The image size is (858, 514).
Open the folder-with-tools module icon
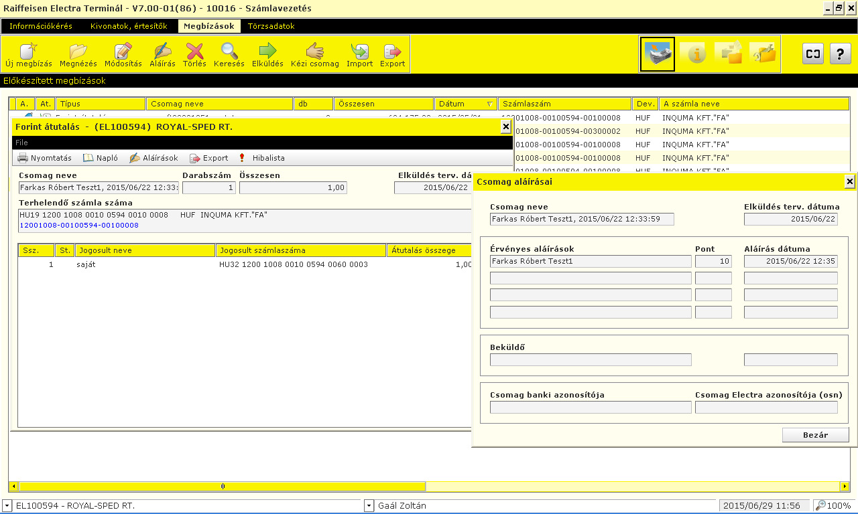coord(763,54)
